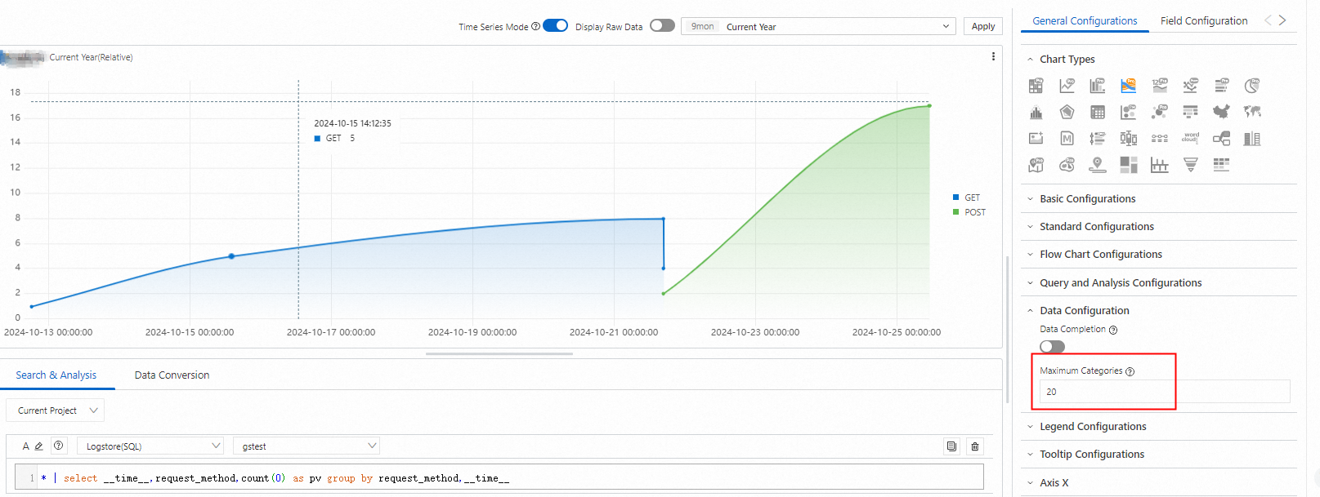Click the Apply button
Image resolution: width=1320 pixels, height=497 pixels.
pyautogui.click(x=983, y=26)
